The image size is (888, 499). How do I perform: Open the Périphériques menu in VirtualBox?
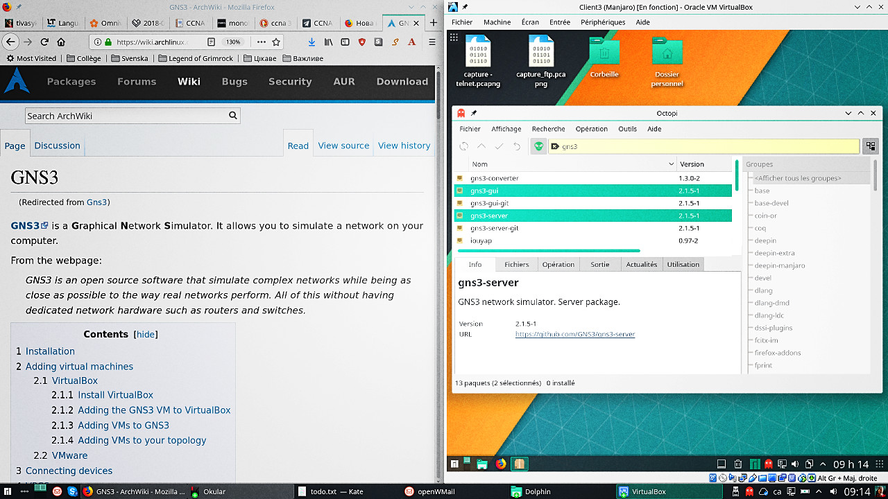click(603, 22)
